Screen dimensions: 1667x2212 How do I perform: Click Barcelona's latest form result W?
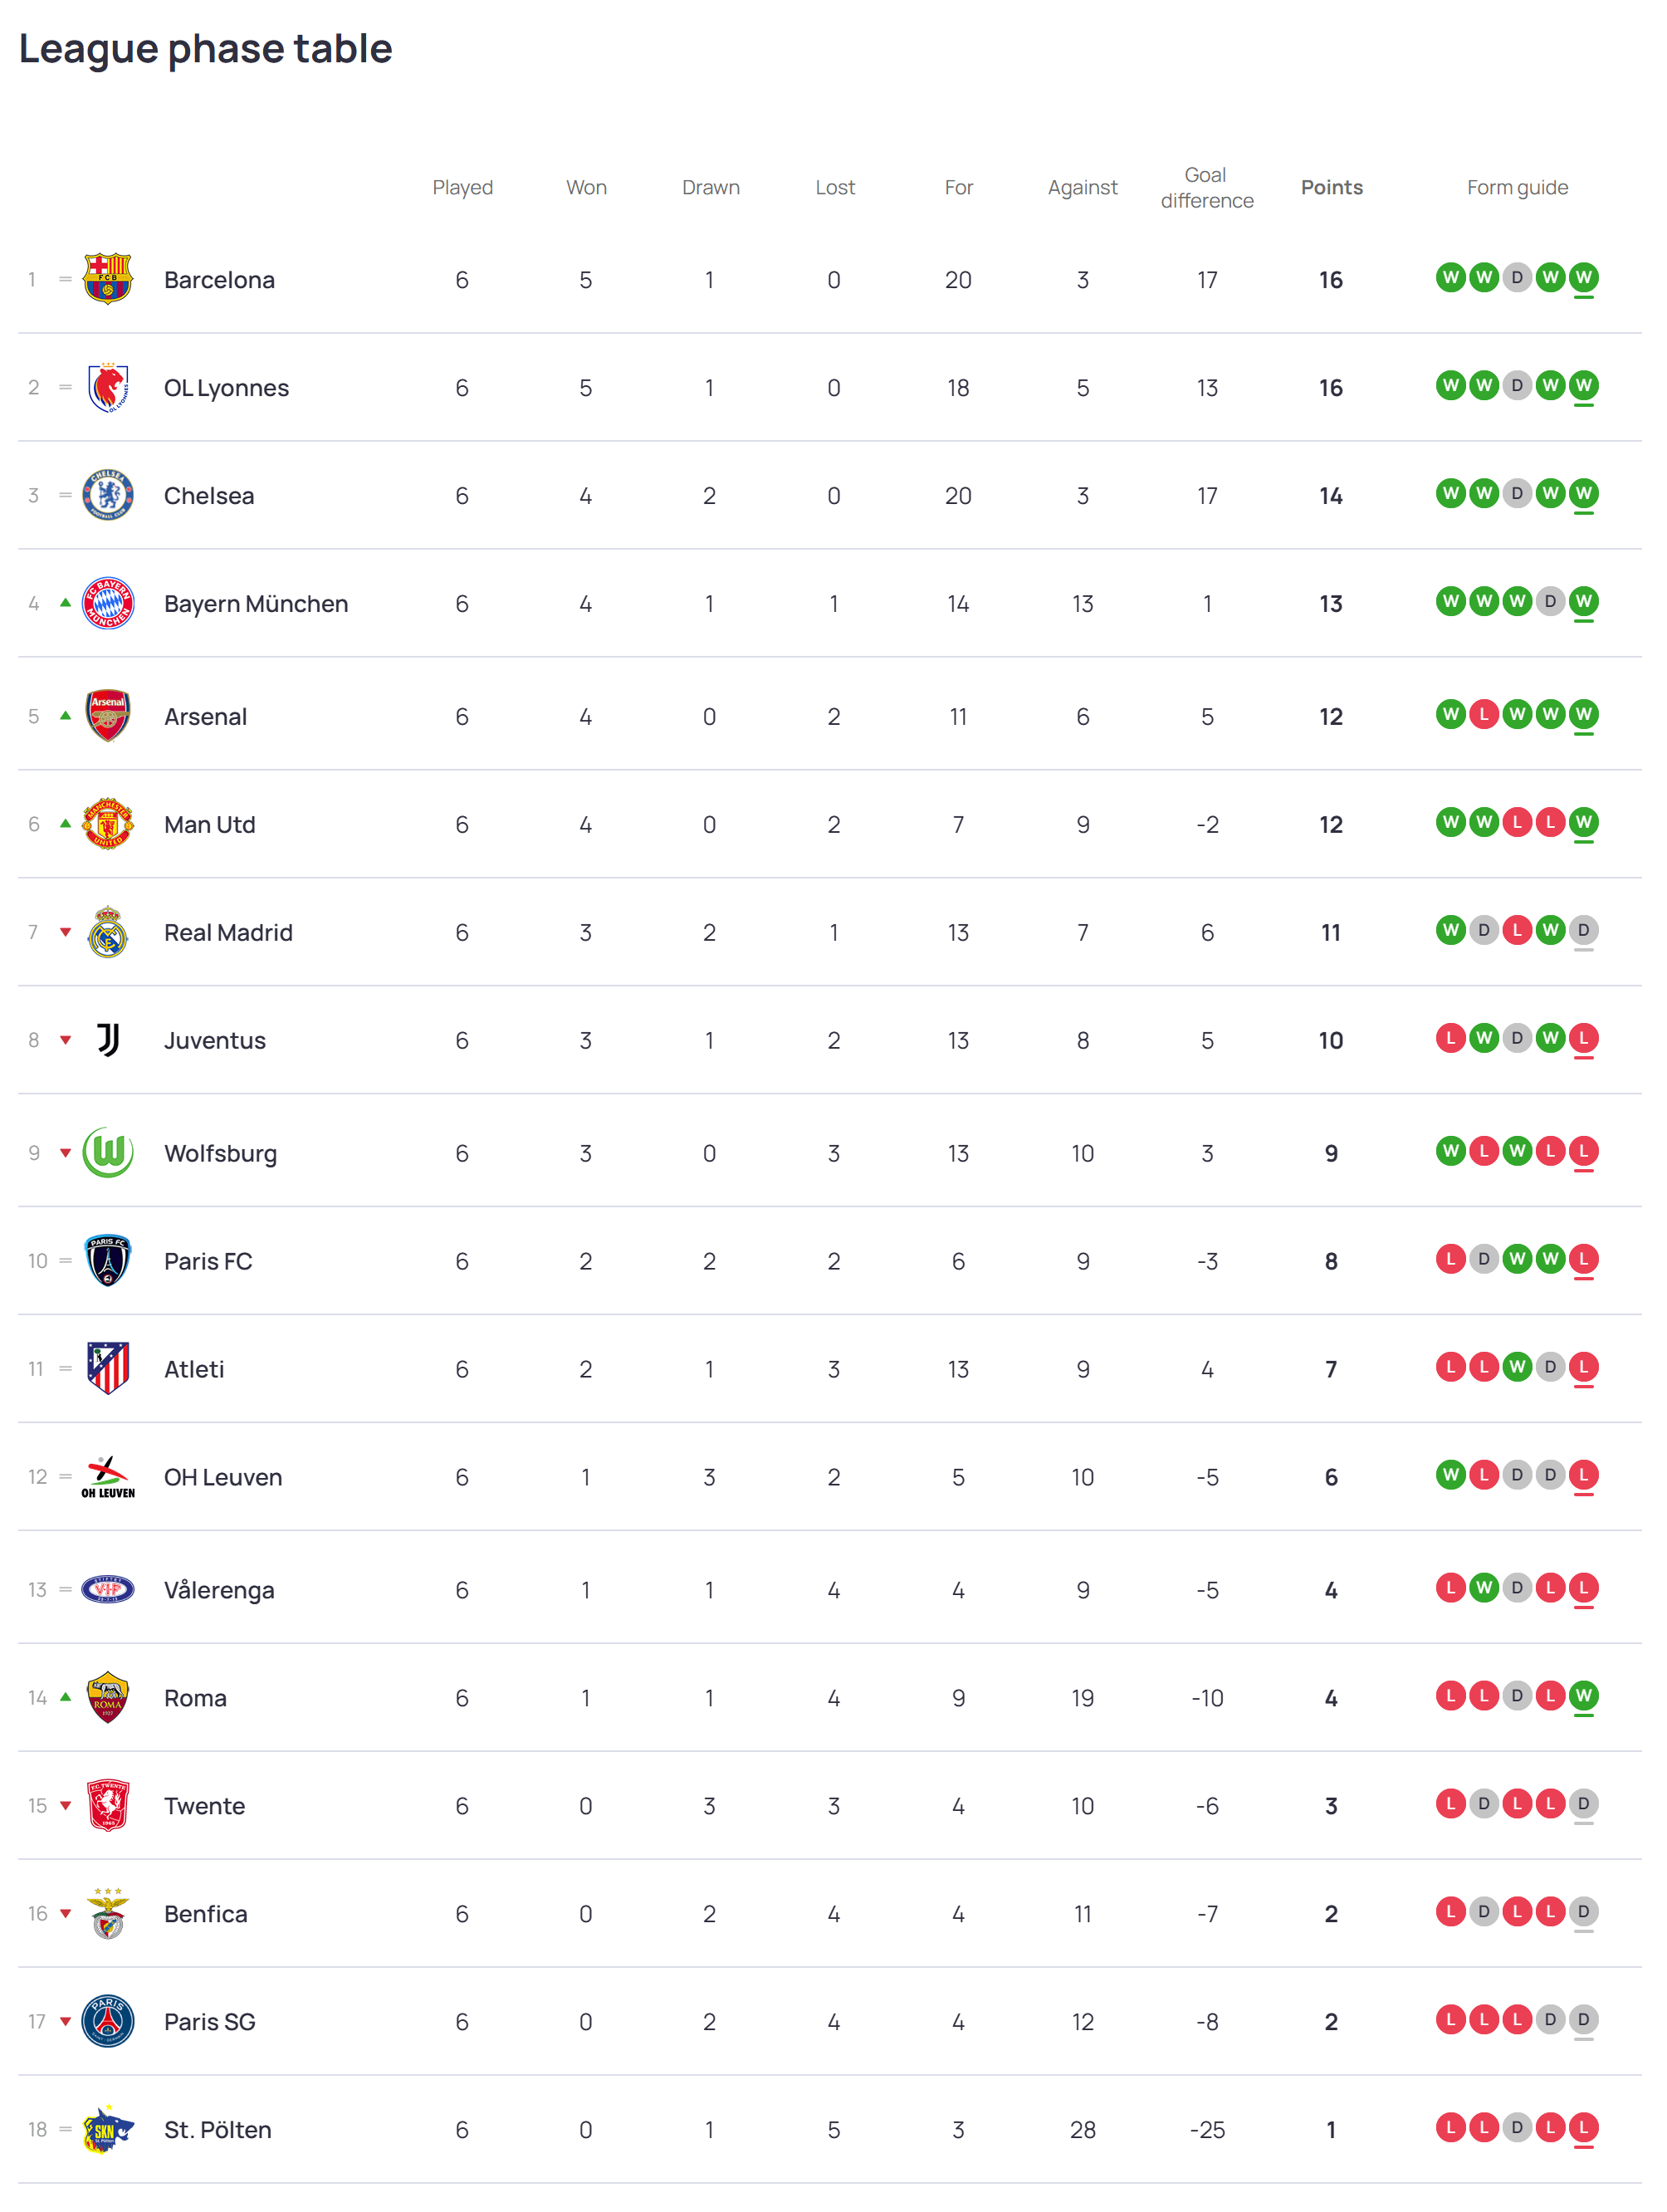click(x=1583, y=277)
